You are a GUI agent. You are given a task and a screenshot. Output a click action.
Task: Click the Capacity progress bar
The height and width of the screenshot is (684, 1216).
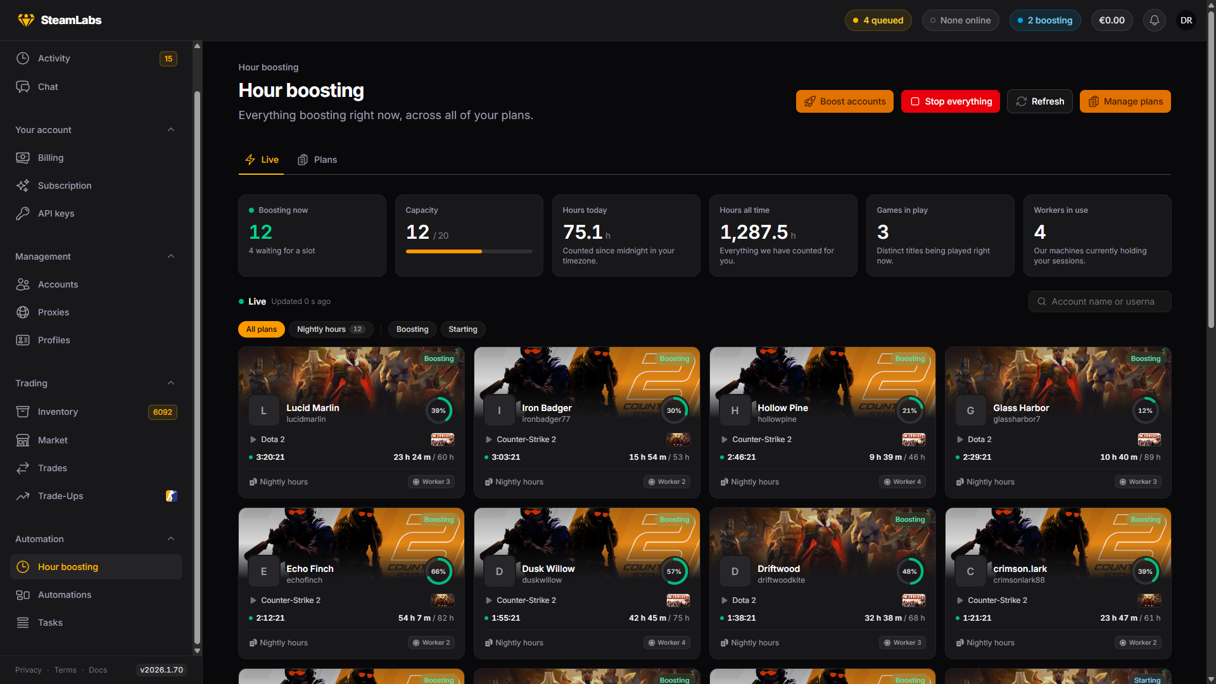(469, 251)
